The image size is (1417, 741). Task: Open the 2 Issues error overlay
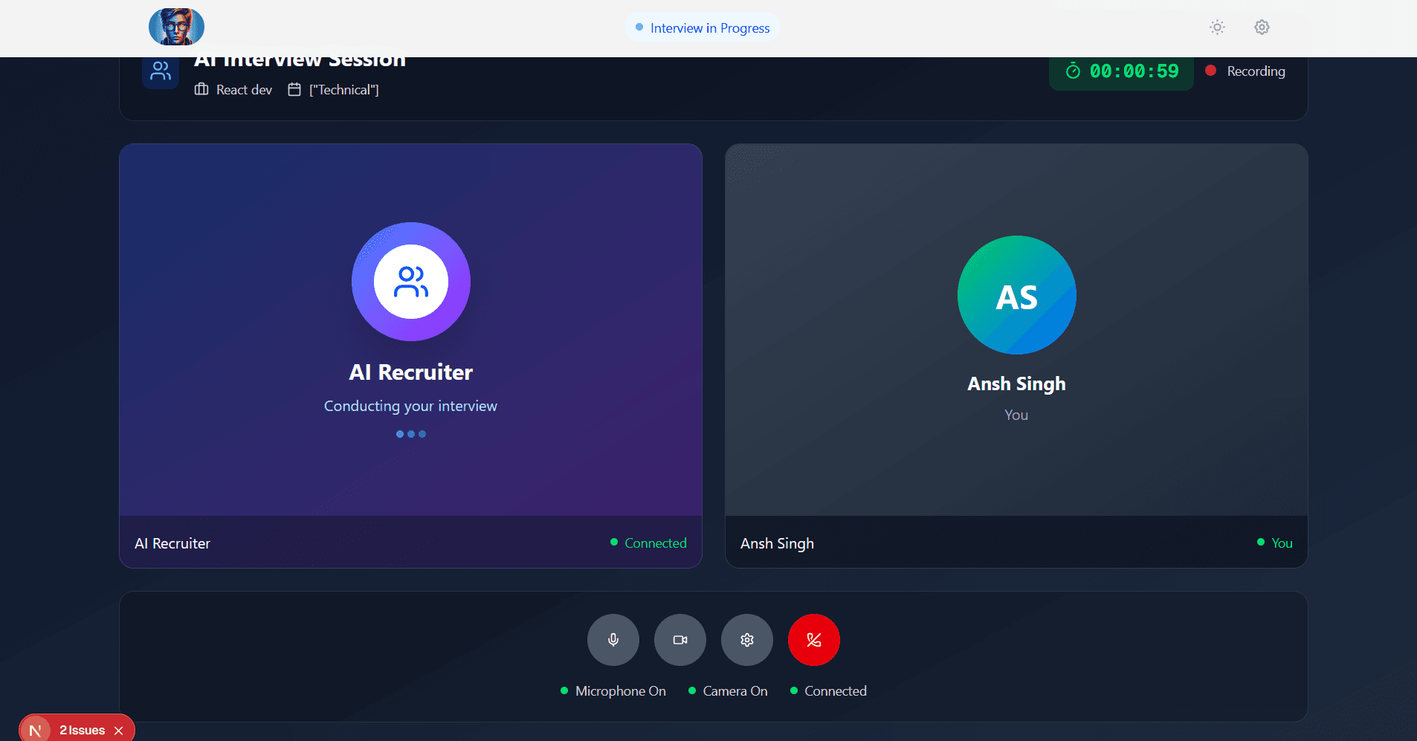click(x=82, y=731)
